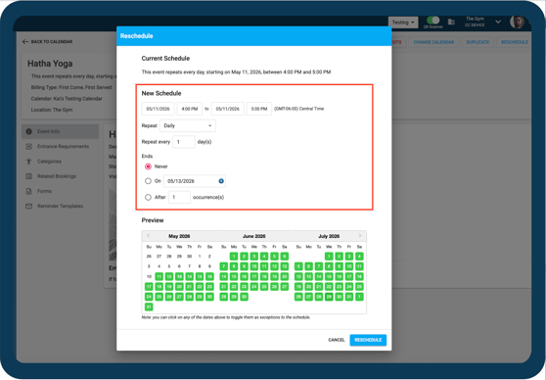This screenshot has height=380, width=546.
Task: Click the 5:00 PM end time field
Action: [x=259, y=109]
